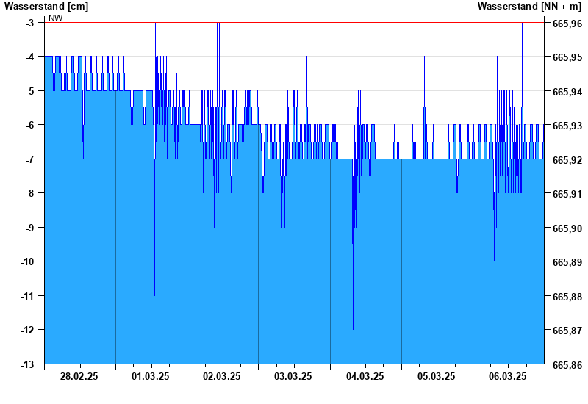Click the 04.03.25 date label
The width and height of the screenshot is (588, 404).
coord(365,376)
